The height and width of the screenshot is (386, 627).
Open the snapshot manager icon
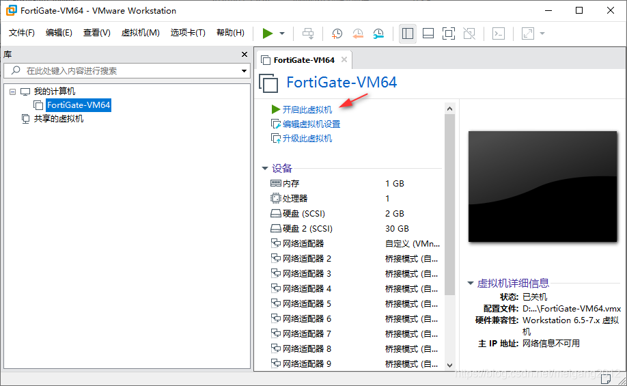[x=378, y=33]
